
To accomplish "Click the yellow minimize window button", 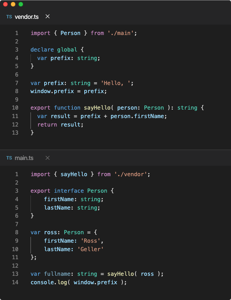I will point(13,4).
